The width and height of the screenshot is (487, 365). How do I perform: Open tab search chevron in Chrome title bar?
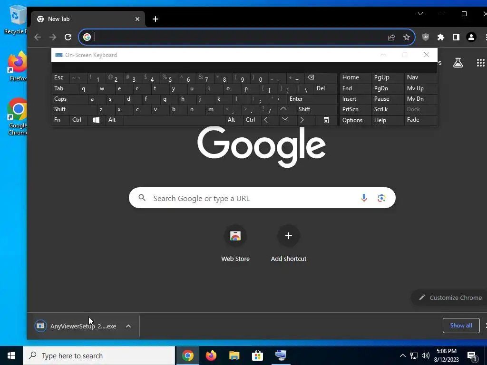tap(420, 14)
